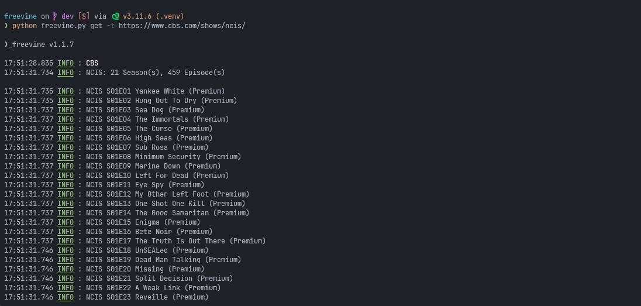
Task: Click the INFO label on the CBS line
Action: pos(66,63)
